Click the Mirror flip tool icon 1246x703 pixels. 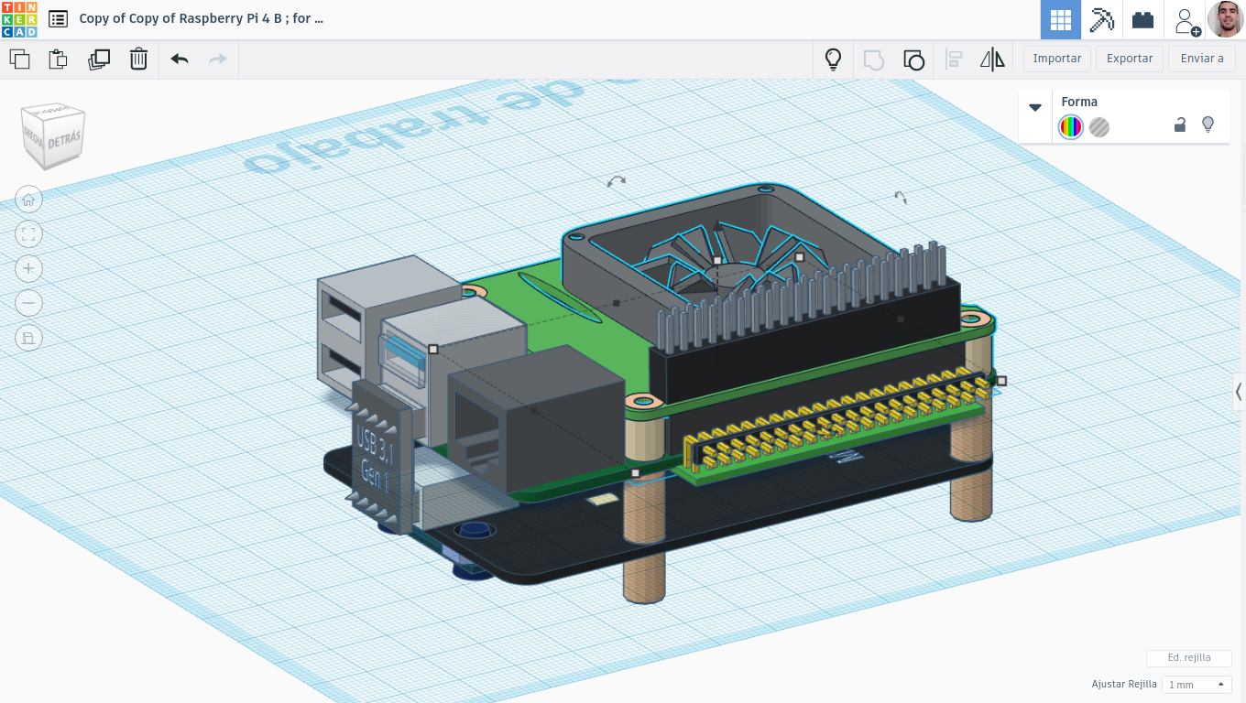click(992, 59)
